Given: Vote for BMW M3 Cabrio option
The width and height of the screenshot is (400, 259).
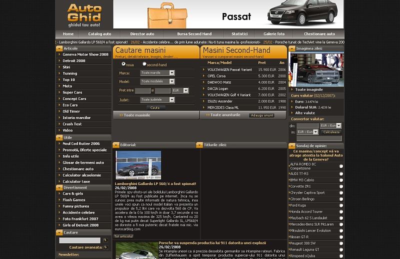Looking at the screenshot, I should point(341,180).
